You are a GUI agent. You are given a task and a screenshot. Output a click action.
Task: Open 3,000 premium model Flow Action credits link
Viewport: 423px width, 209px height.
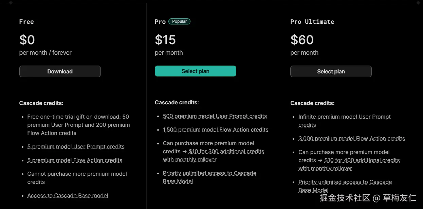point(351,139)
